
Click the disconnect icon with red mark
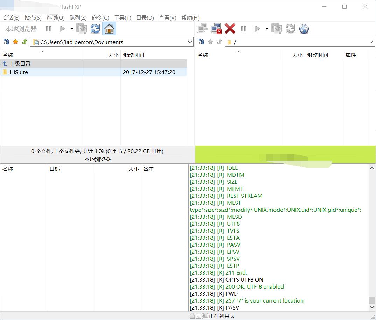[x=216, y=29]
